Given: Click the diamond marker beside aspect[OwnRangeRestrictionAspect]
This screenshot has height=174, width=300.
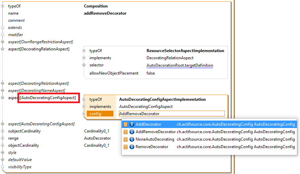Looking at the screenshot, I should pyautogui.click(x=3, y=42).
